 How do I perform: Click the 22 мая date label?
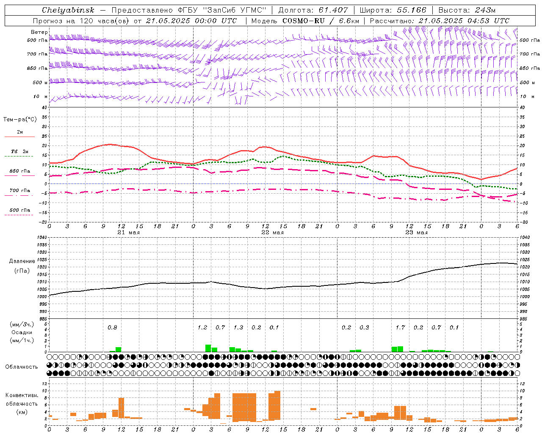272,233
